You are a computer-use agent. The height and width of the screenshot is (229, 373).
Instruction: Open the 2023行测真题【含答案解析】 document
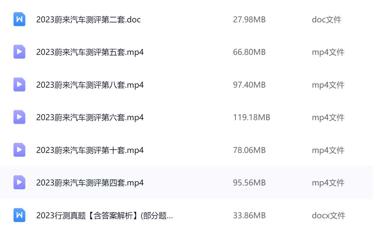point(104,216)
